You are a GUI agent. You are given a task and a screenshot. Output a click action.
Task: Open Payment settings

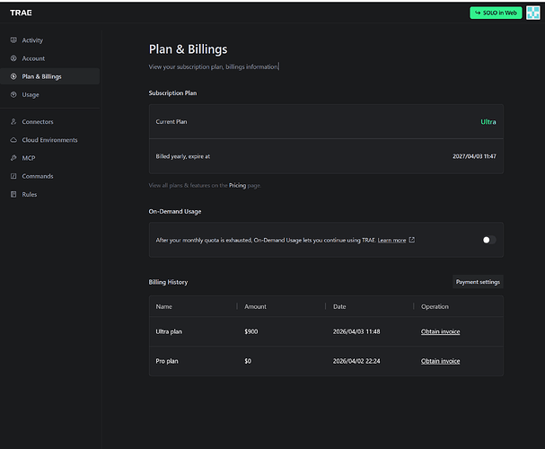click(479, 282)
